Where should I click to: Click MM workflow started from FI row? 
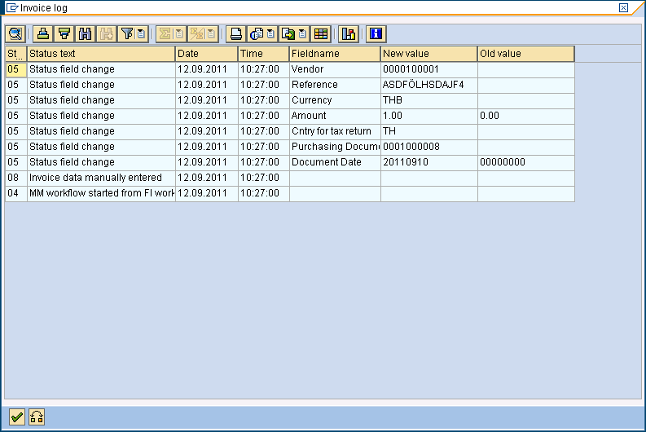290,193
